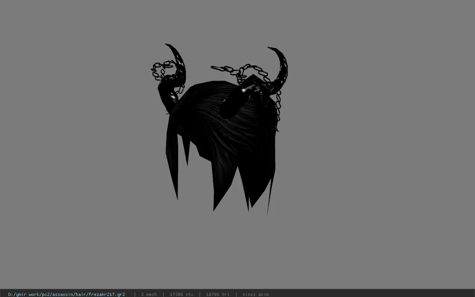Click the file path frezakr217.gr2 in status bar
This screenshot has width=475, height=297.
[66, 294]
